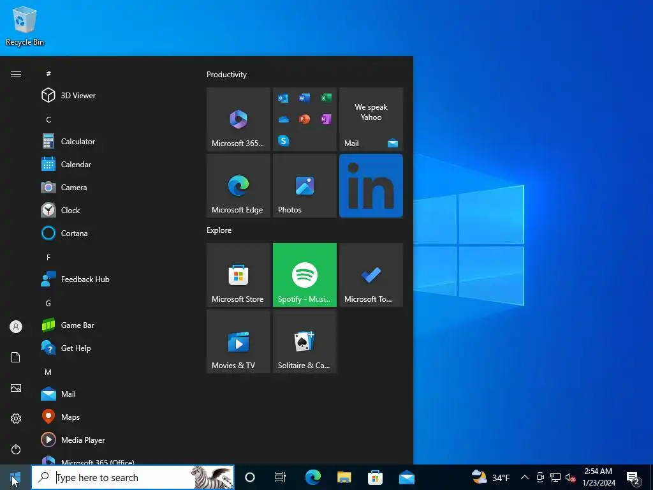The height and width of the screenshot is (490, 653).
Task: Click the OneNote icon in the Office folder tile
Action: 326,119
